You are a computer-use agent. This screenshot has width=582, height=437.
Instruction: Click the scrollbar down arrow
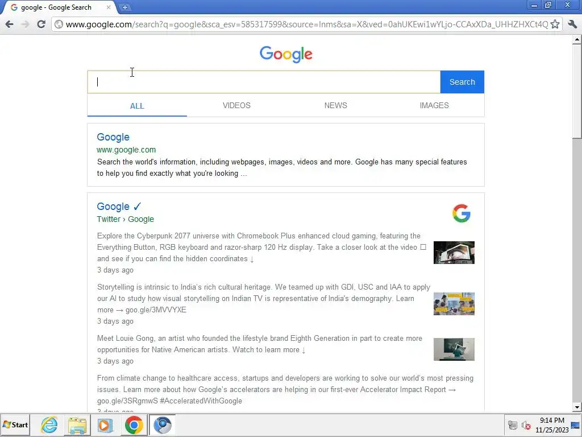[577, 407]
